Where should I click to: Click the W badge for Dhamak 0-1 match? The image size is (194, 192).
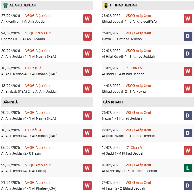click(x=87, y=36)
